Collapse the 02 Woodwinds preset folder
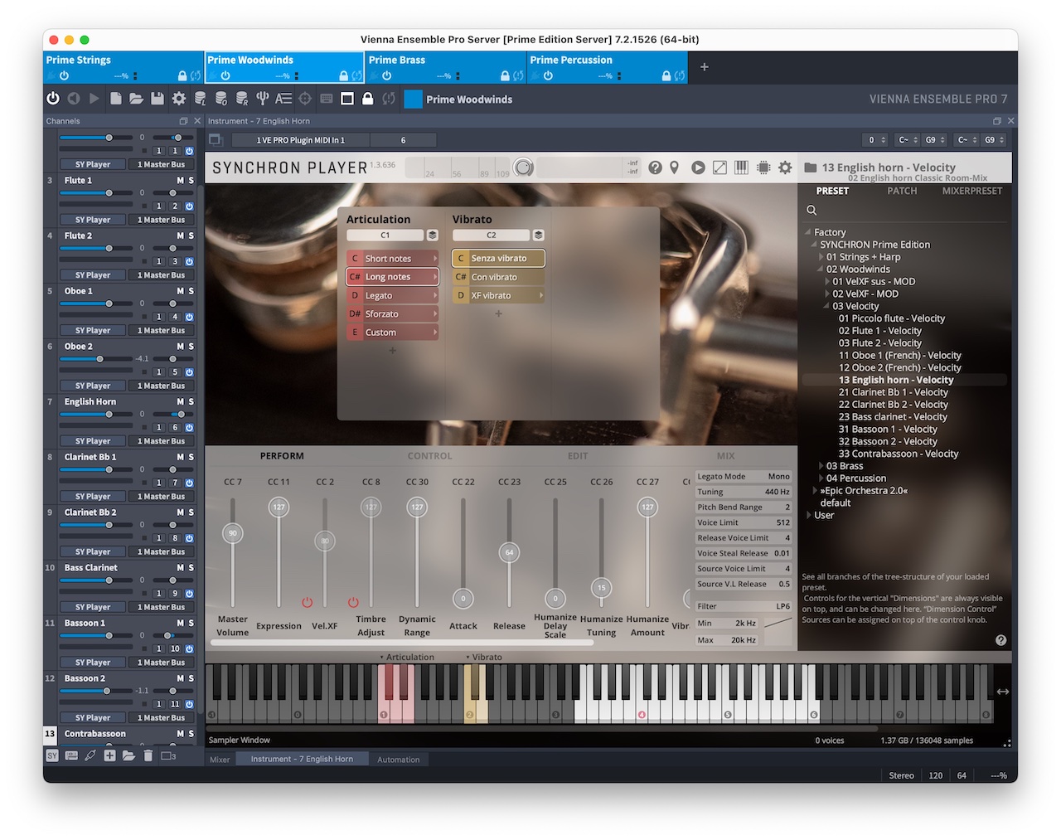 tap(821, 269)
